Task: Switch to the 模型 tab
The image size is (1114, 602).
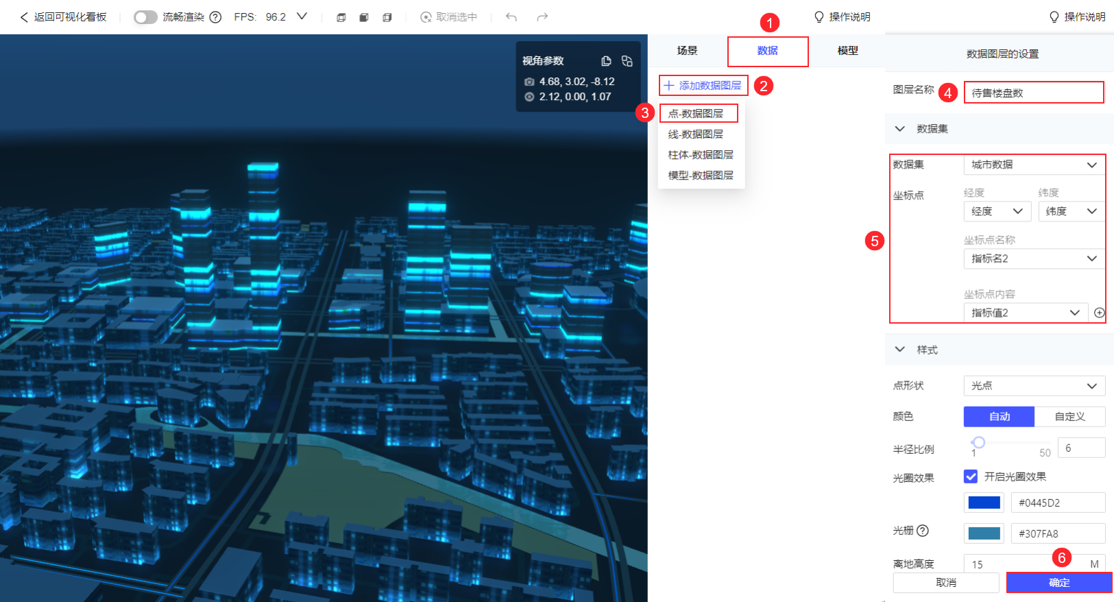Action: coord(848,51)
